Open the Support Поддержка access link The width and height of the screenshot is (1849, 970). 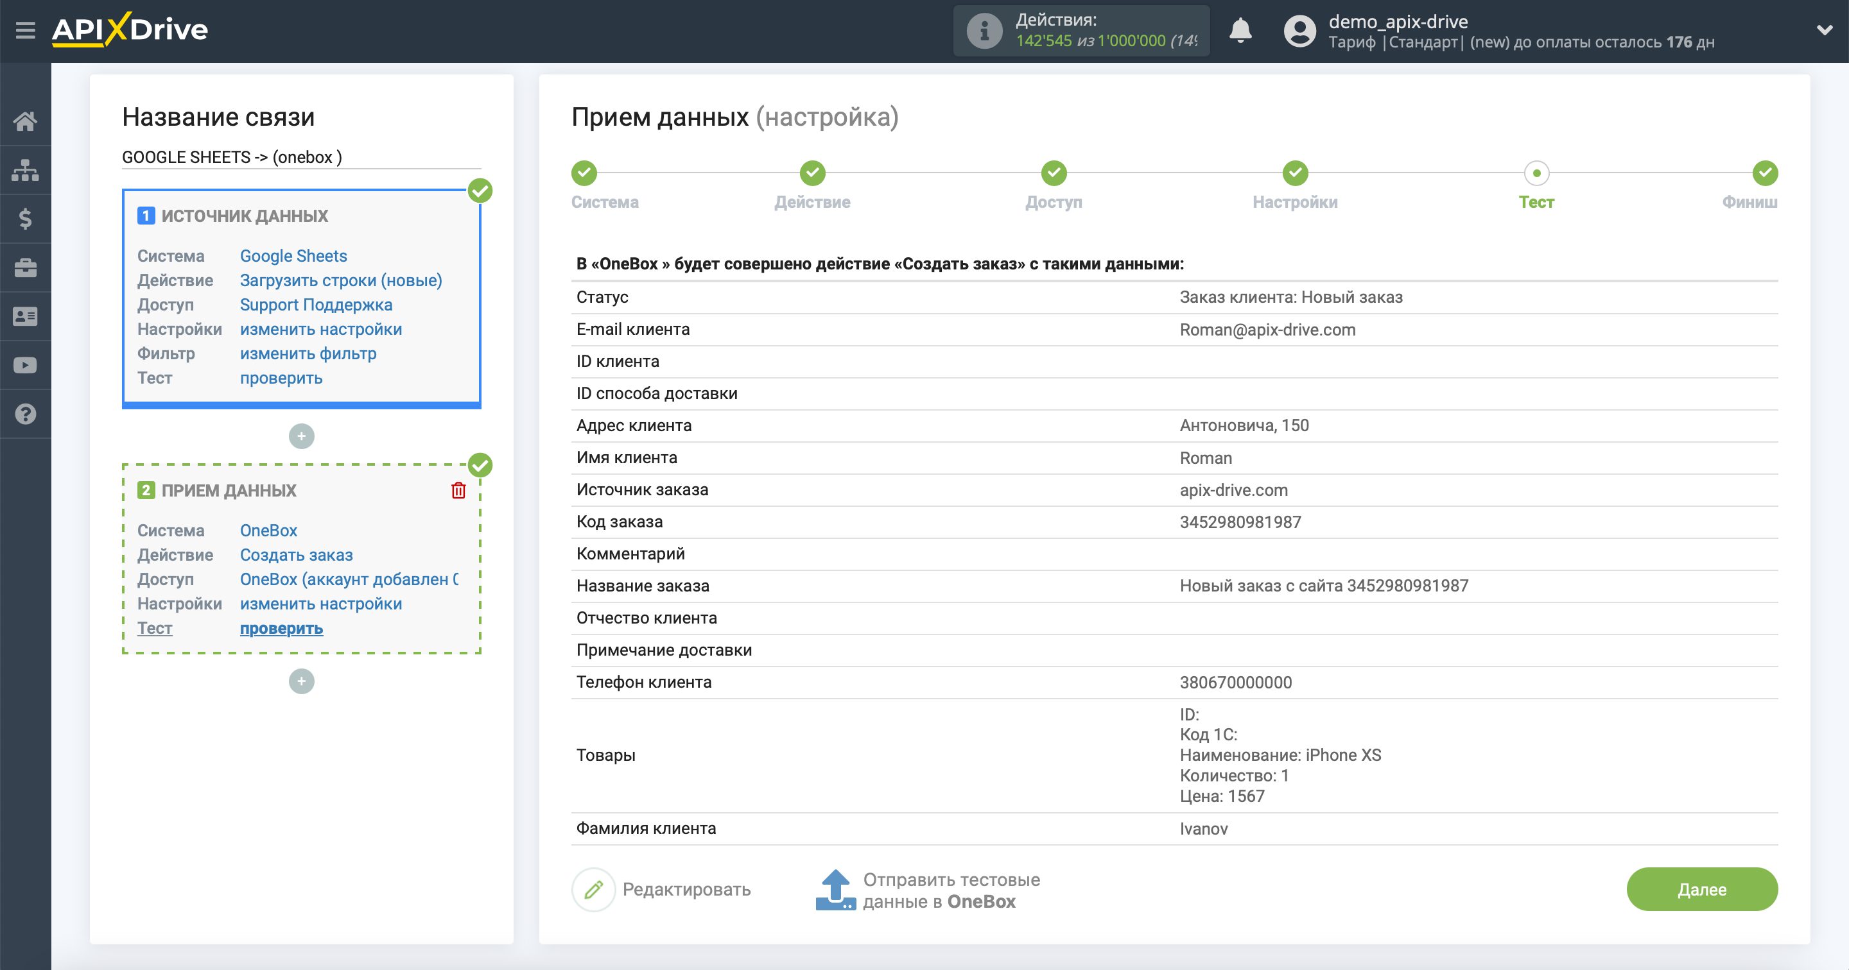pyautogui.click(x=316, y=305)
